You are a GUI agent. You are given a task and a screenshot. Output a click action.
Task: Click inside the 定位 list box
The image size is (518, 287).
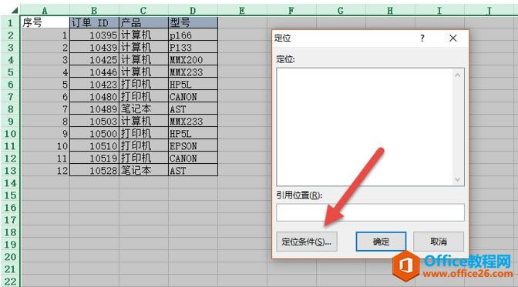coord(365,127)
